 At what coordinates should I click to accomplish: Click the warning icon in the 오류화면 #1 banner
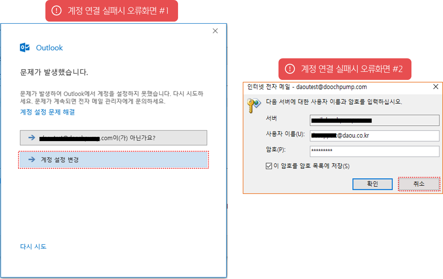pos(56,11)
